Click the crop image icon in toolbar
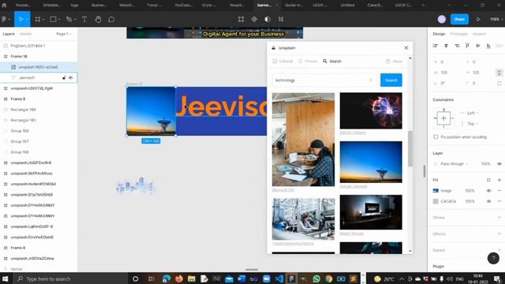 (x=241, y=19)
